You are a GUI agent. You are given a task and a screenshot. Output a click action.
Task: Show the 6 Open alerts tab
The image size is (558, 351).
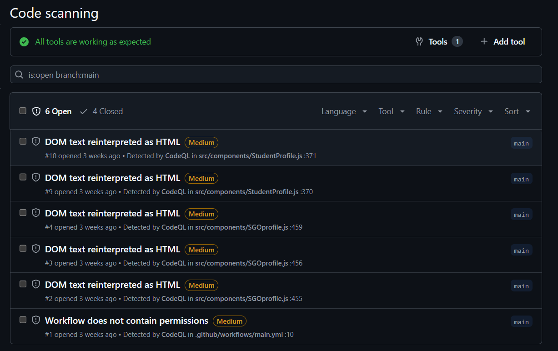[x=52, y=111]
